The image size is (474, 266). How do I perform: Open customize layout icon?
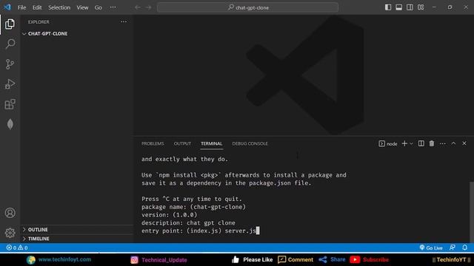pos(421,7)
